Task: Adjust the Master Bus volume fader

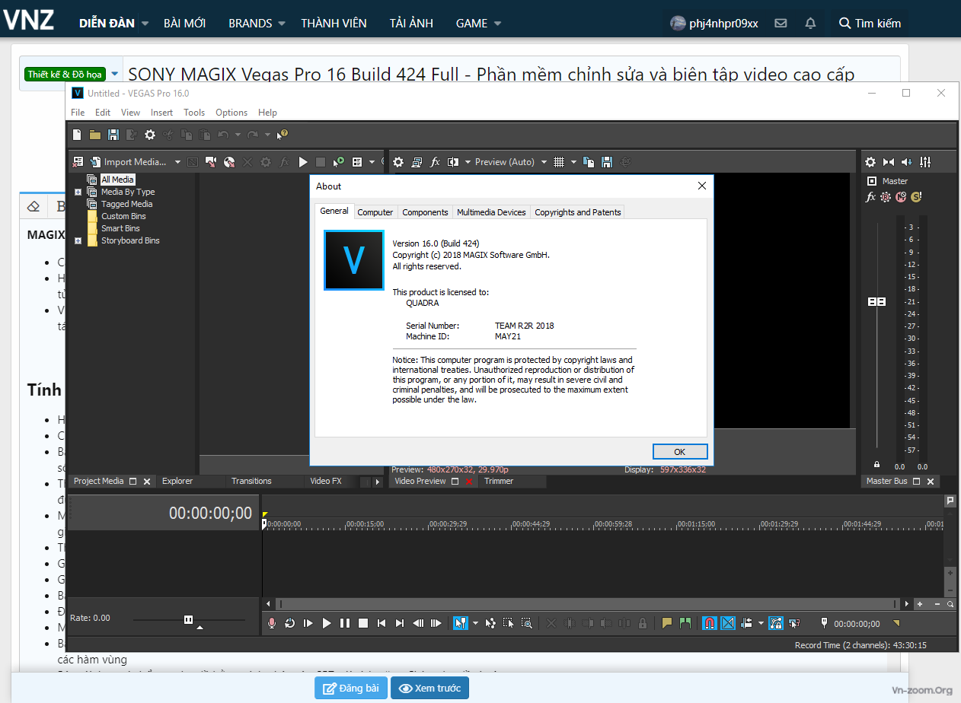Action: tap(876, 302)
